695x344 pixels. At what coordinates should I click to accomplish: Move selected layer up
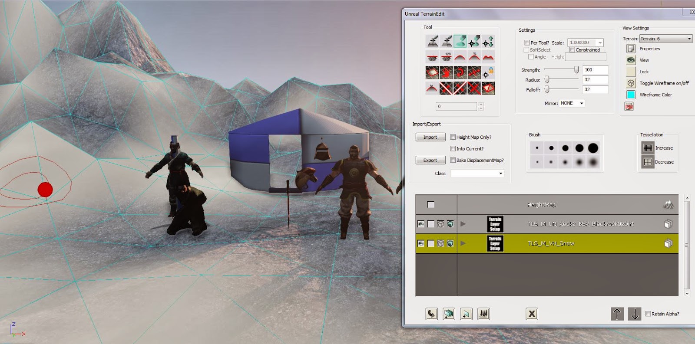(x=617, y=314)
